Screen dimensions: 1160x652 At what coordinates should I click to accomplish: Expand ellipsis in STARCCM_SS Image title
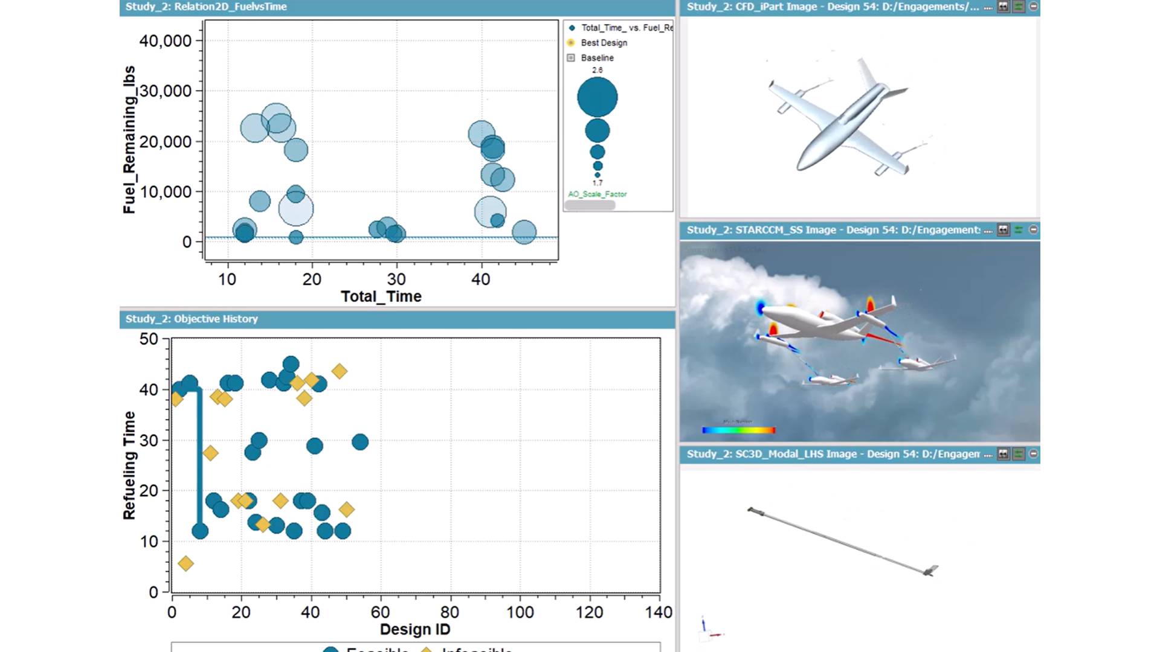click(988, 231)
